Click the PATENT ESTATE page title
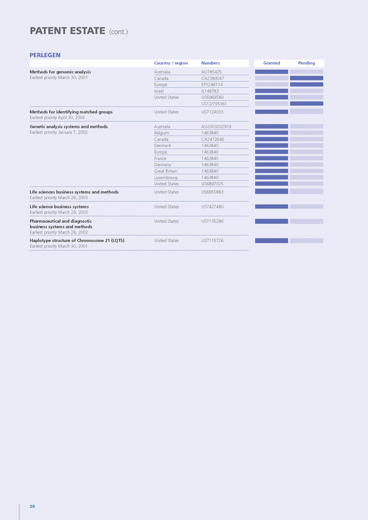Image resolution: width=368 pixels, height=520 pixels. 67,31
